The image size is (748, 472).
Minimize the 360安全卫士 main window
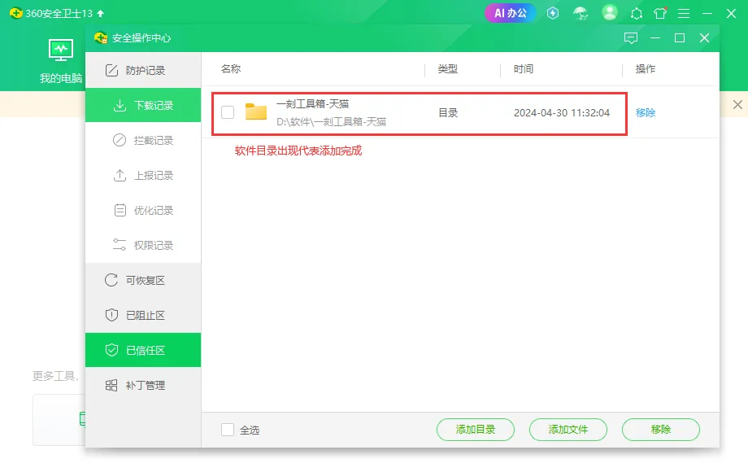[x=707, y=13]
